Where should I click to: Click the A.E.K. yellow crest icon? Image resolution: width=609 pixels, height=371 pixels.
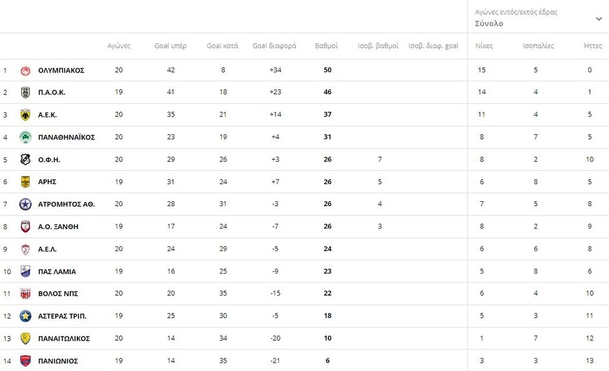[x=25, y=115]
